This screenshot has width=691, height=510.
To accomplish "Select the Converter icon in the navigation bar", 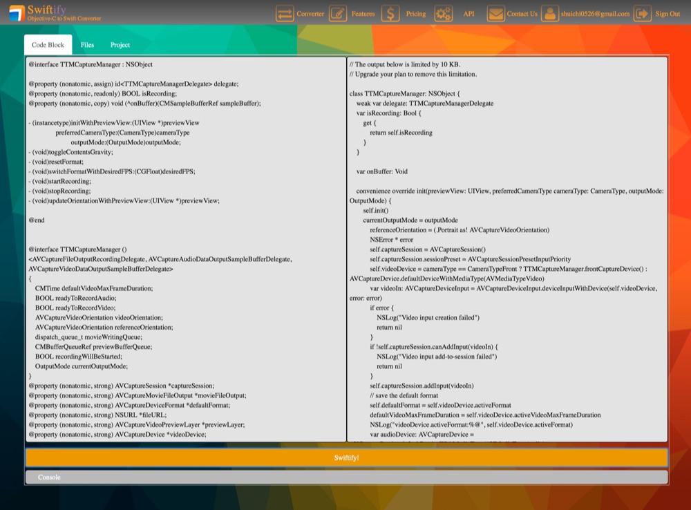I will 285,13.
